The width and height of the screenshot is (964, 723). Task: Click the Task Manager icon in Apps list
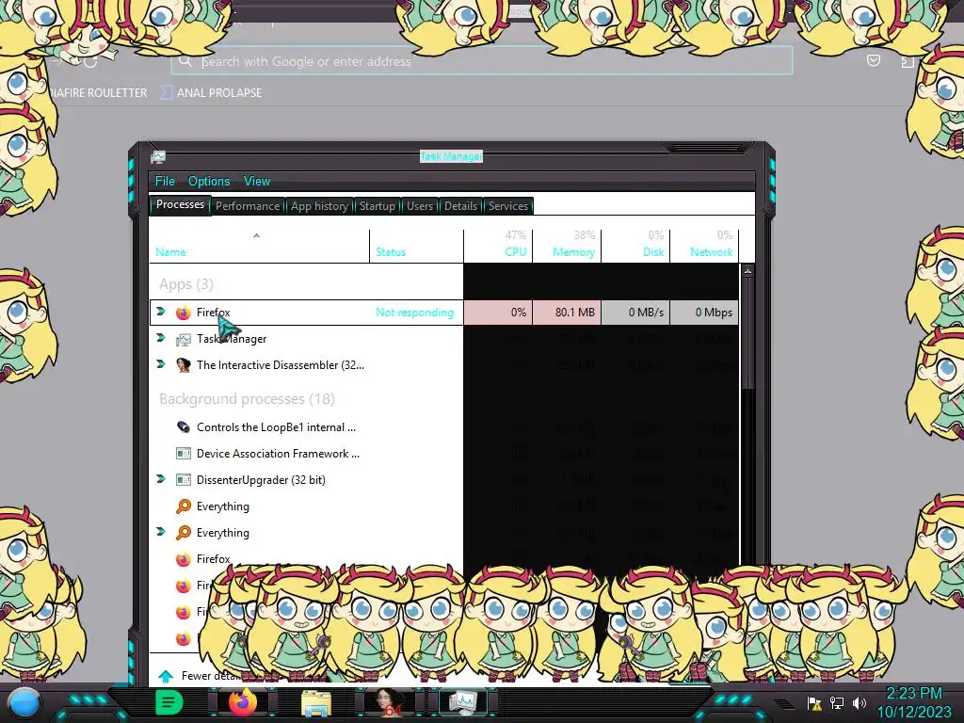[184, 339]
